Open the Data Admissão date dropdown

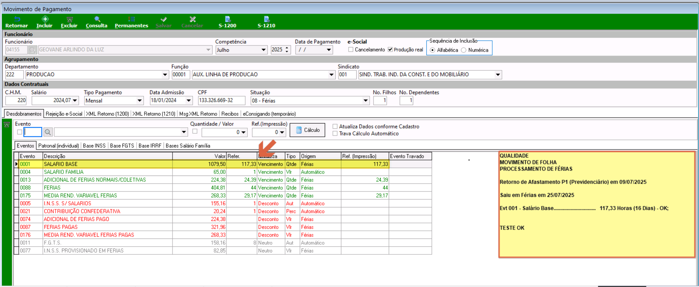pyautogui.click(x=189, y=101)
